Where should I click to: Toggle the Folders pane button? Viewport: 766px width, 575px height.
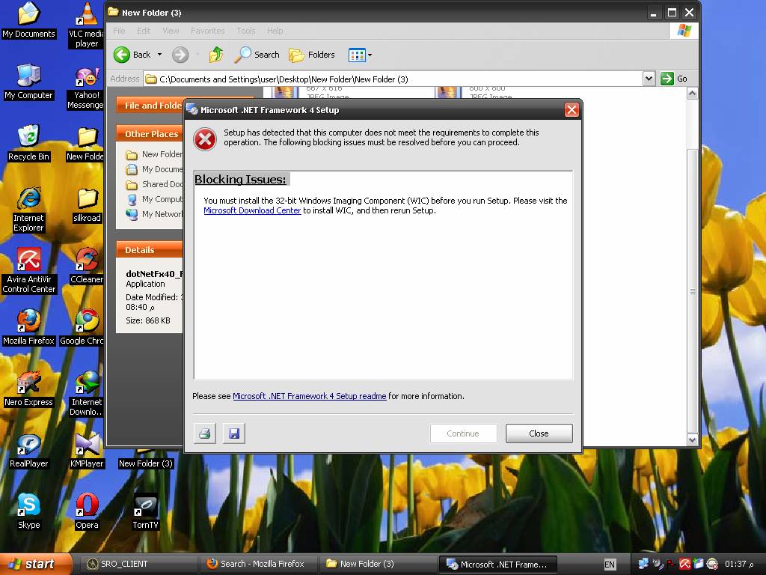click(312, 55)
